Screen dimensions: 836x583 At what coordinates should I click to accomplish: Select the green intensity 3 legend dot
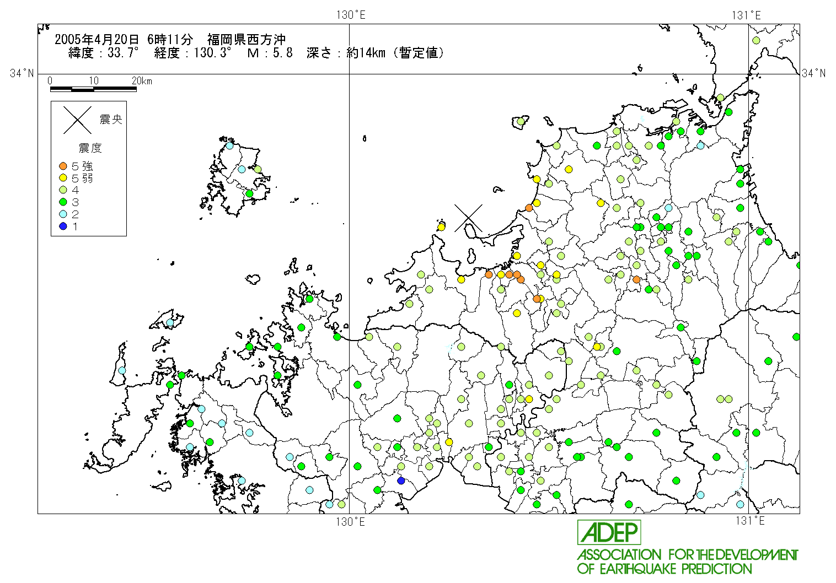63,202
